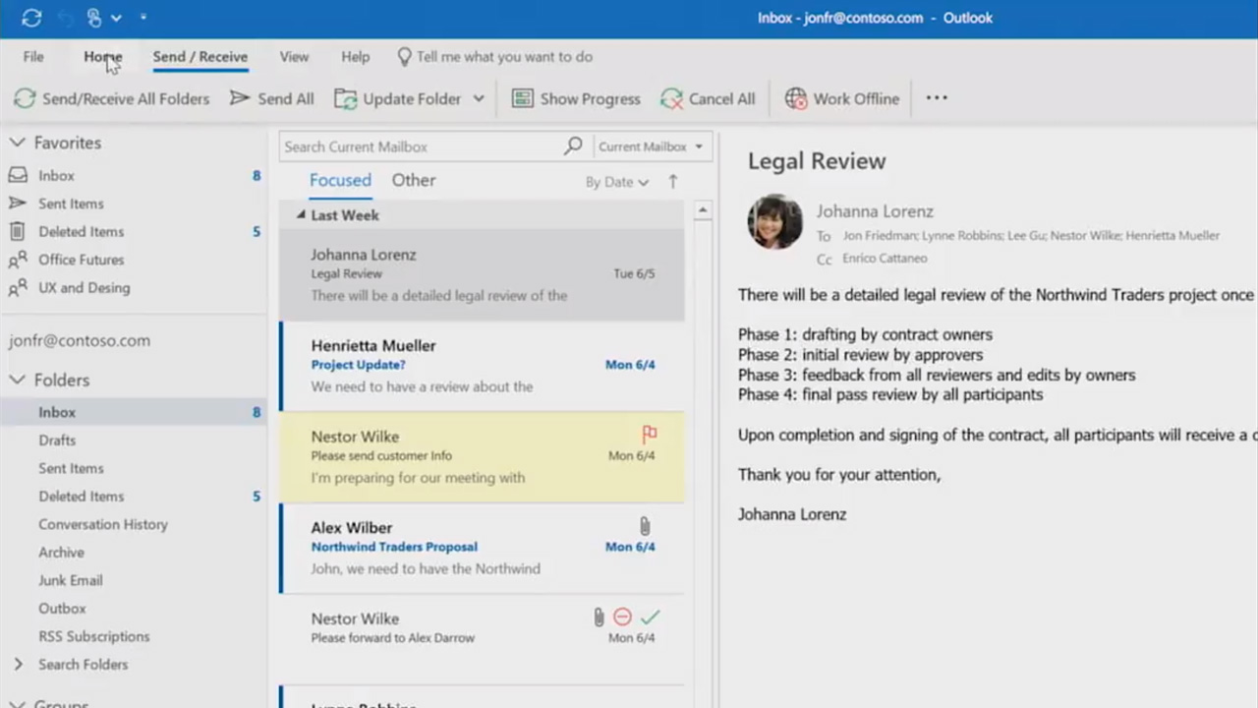1258x708 pixels.
Task: Open the Update Folder dropdown
Action: [479, 98]
